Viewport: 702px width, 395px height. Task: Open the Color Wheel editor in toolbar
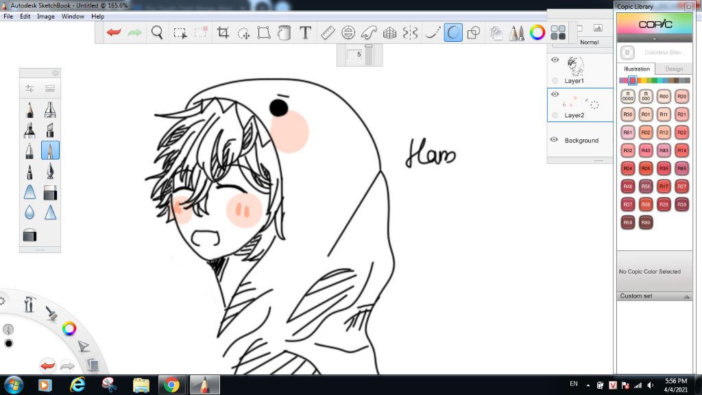click(537, 32)
